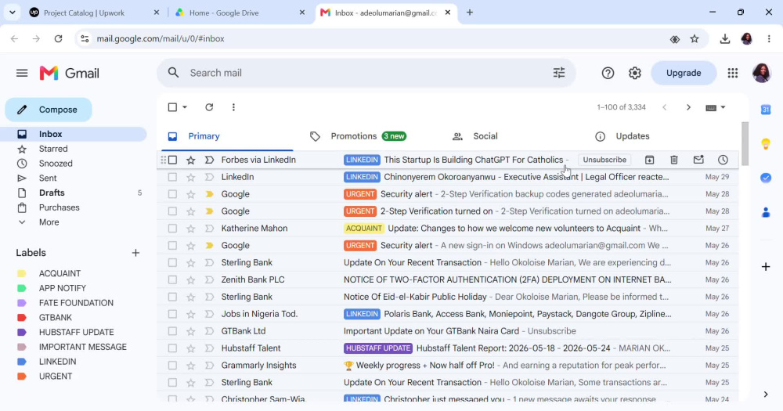The width and height of the screenshot is (783, 411).
Task: Star the Grammarly Insights email
Action: [191, 365]
